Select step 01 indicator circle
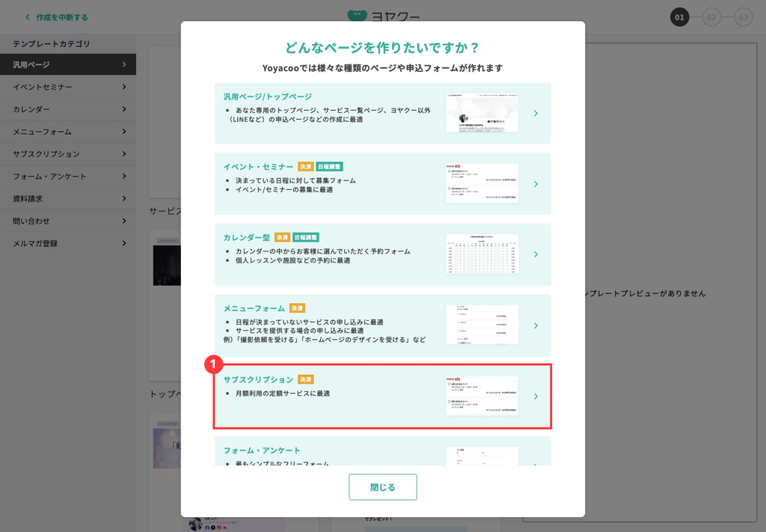The image size is (766, 532). (679, 17)
